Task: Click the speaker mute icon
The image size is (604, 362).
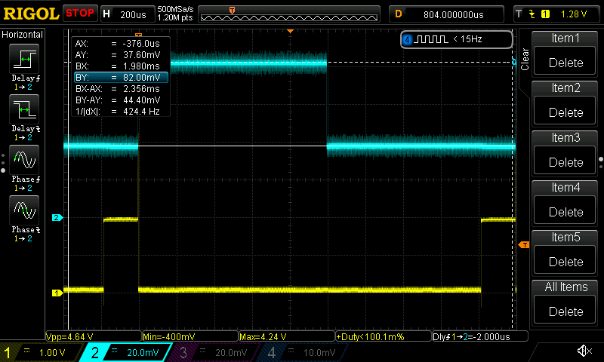Action: pyautogui.click(x=584, y=351)
